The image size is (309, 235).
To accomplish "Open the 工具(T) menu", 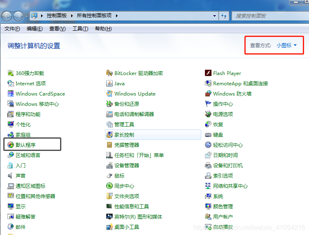I will (80, 29).
